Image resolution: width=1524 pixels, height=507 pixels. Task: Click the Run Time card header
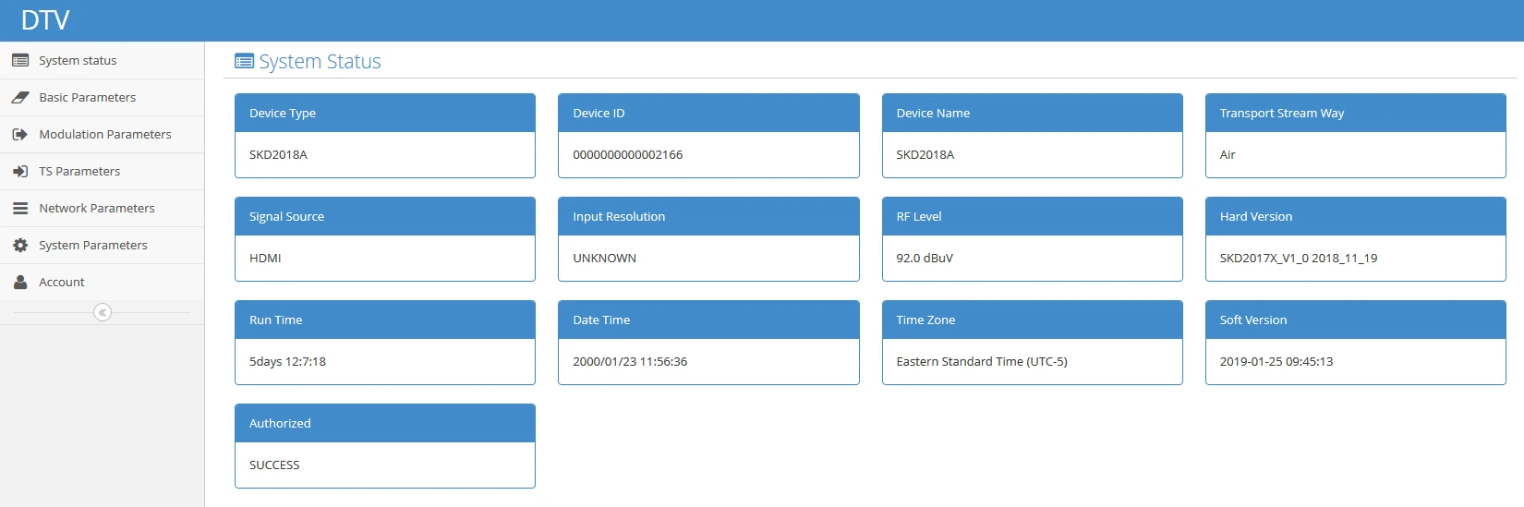tap(385, 320)
